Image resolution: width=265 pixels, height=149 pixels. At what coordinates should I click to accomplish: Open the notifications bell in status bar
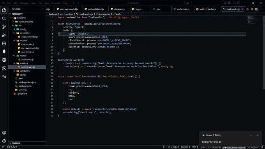point(262,147)
